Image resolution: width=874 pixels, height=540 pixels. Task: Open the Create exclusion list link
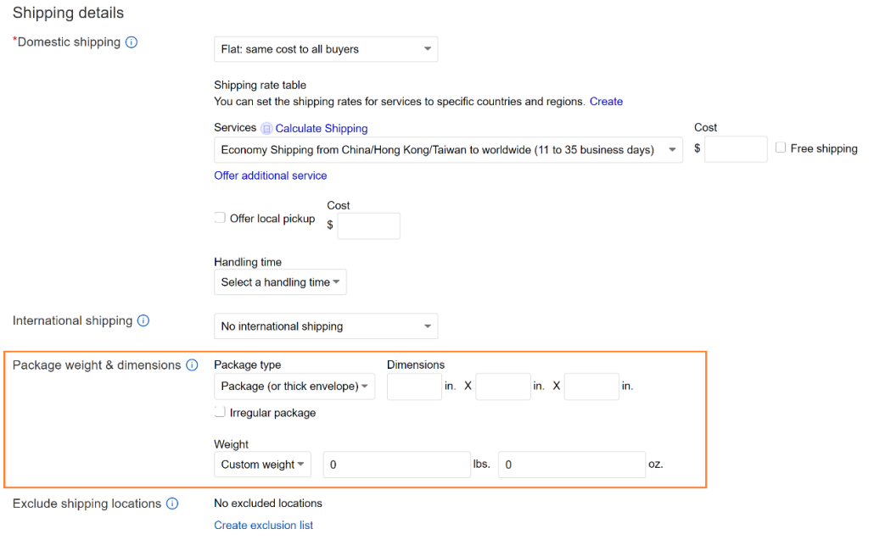[x=263, y=525]
